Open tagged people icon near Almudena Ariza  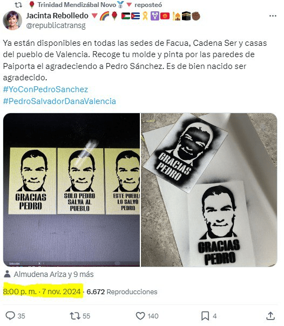point(8,274)
